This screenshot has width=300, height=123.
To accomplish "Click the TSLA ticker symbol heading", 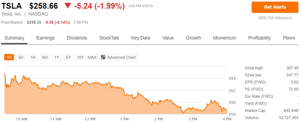I will click(x=12, y=6).
